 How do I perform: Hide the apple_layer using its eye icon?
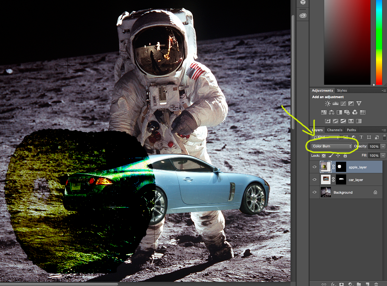tap(314, 167)
